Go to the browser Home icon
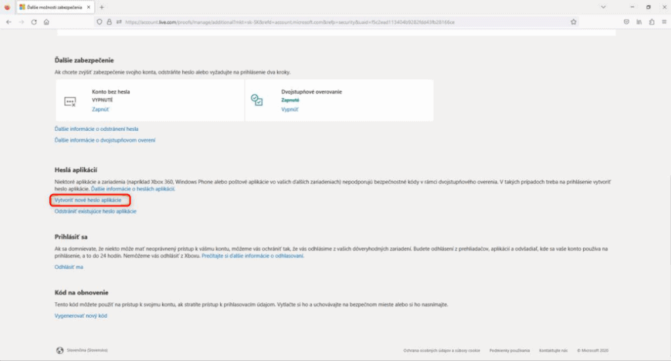Screen dimensions: 671x361 (46, 22)
